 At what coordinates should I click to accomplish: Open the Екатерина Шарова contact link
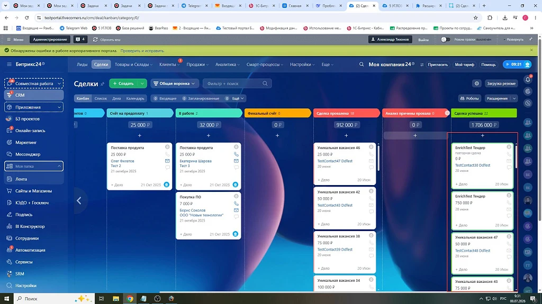coord(196,161)
